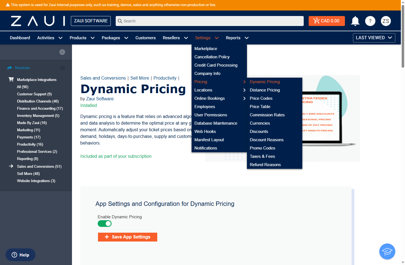Open the Sales and Conversions breadcrumb link
The image size is (405, 265).
tap(103, 78)
